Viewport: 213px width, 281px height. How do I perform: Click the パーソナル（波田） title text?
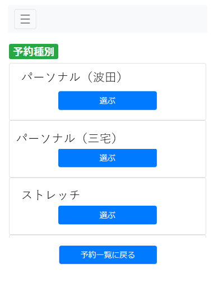[x=72, y=77]
